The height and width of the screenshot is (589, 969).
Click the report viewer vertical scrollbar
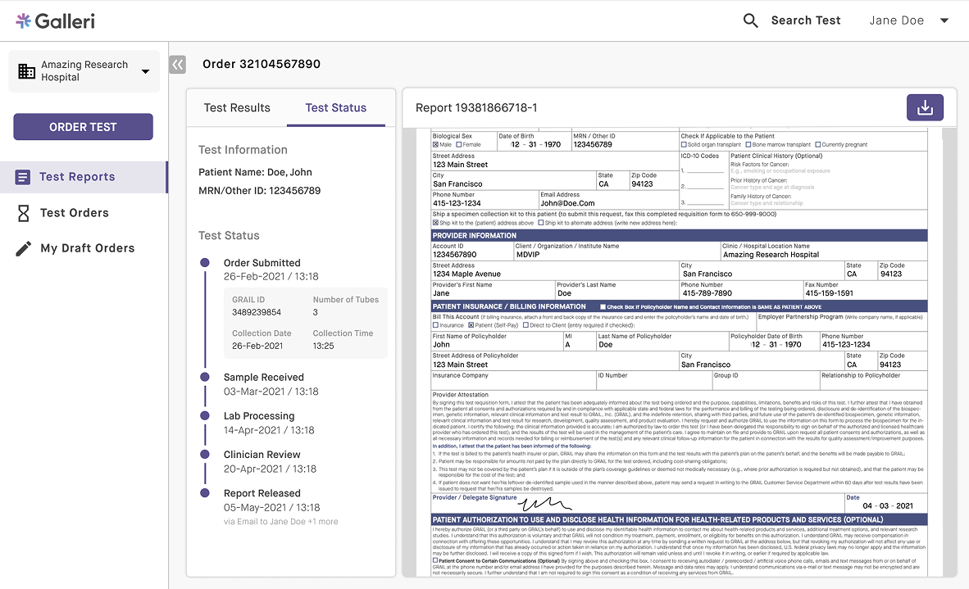(951, 352)
